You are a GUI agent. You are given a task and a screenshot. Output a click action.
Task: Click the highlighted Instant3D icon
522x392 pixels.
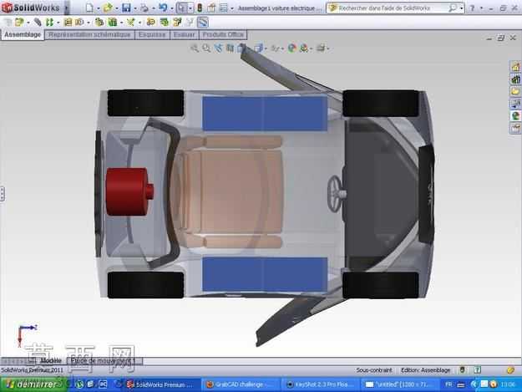pos(202,23)
